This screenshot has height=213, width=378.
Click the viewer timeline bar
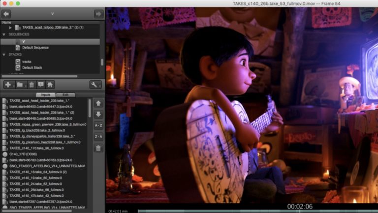[258, 211]
